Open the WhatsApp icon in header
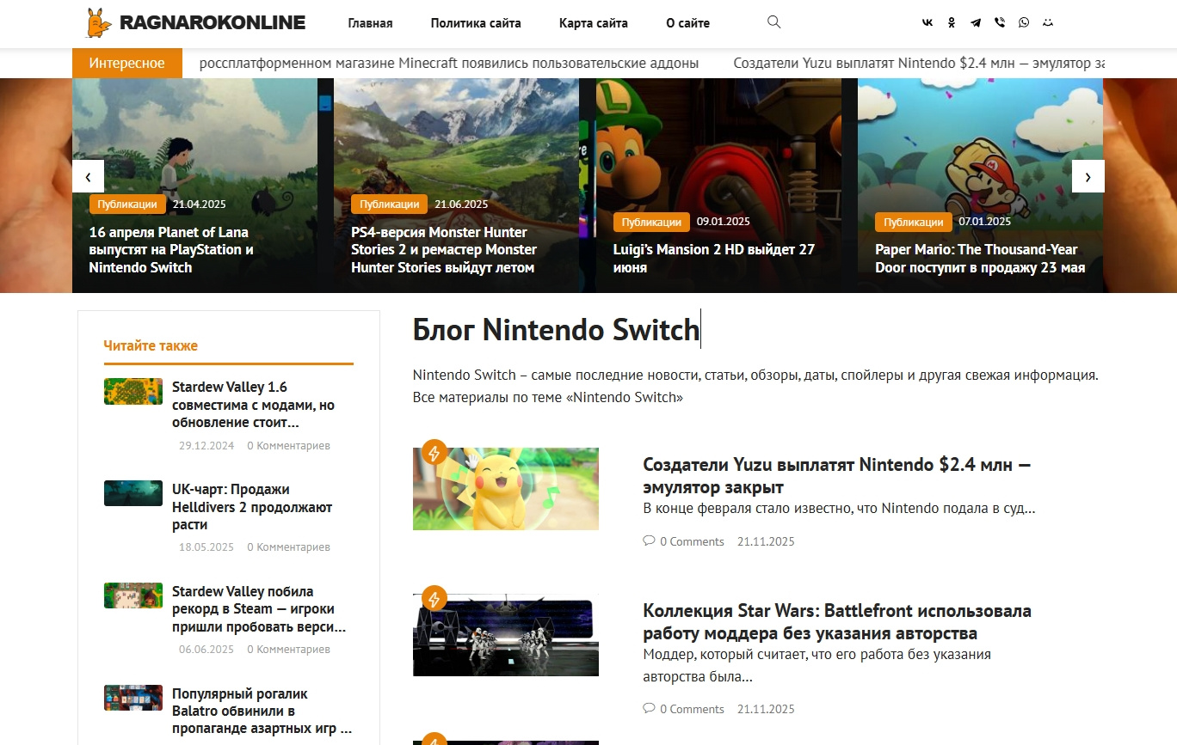The image size is (1177, 745). 1024,23
